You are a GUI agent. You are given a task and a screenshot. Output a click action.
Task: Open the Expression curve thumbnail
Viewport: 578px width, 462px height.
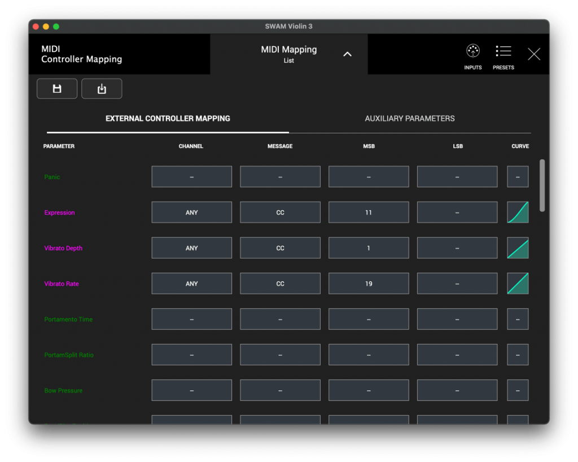click(518, 212)
